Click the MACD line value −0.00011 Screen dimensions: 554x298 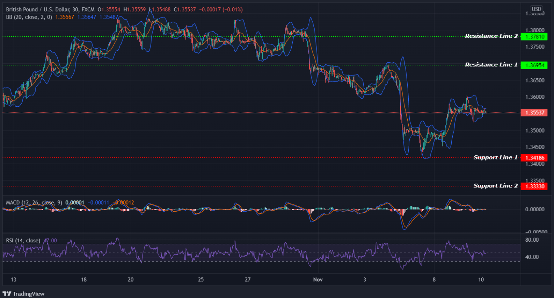click(98, 203)
